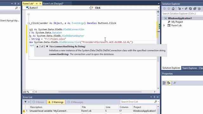Click the Refresh icon in Solution Explorer
This screenshot has width=203, height=114.
click(x=190, y=9)
